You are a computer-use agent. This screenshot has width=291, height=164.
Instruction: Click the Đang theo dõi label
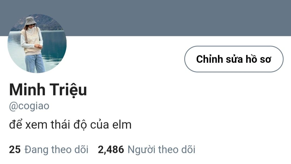pyautogui.click(x=56, y=149)
